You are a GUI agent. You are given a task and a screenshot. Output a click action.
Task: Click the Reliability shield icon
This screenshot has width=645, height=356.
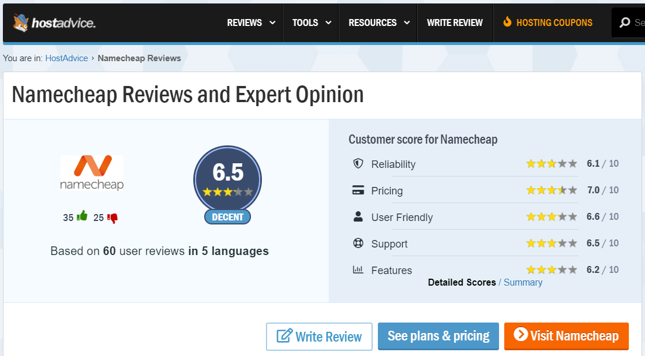(358, 163)
